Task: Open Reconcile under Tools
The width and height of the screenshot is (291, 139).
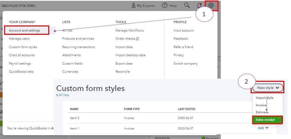Action: coord(122,72)
